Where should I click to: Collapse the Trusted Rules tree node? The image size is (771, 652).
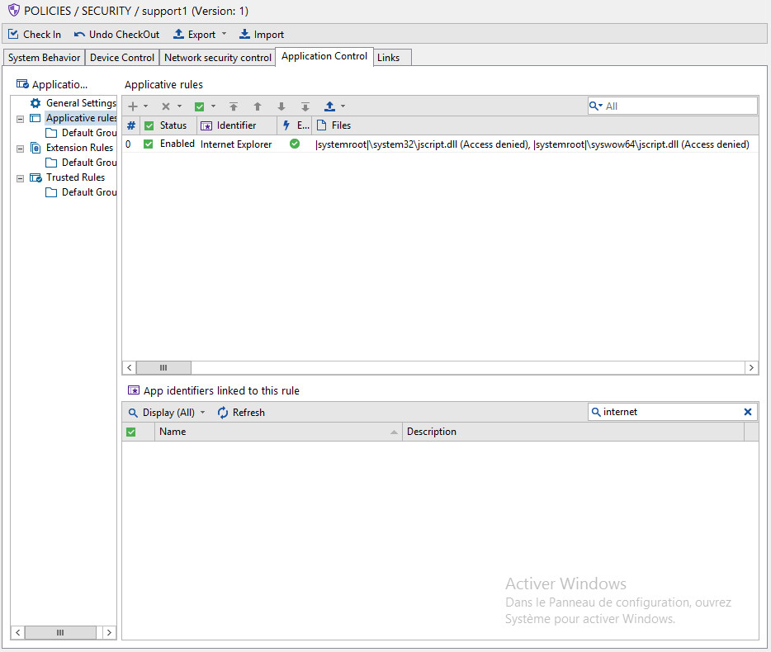click(x=20, y=178)
